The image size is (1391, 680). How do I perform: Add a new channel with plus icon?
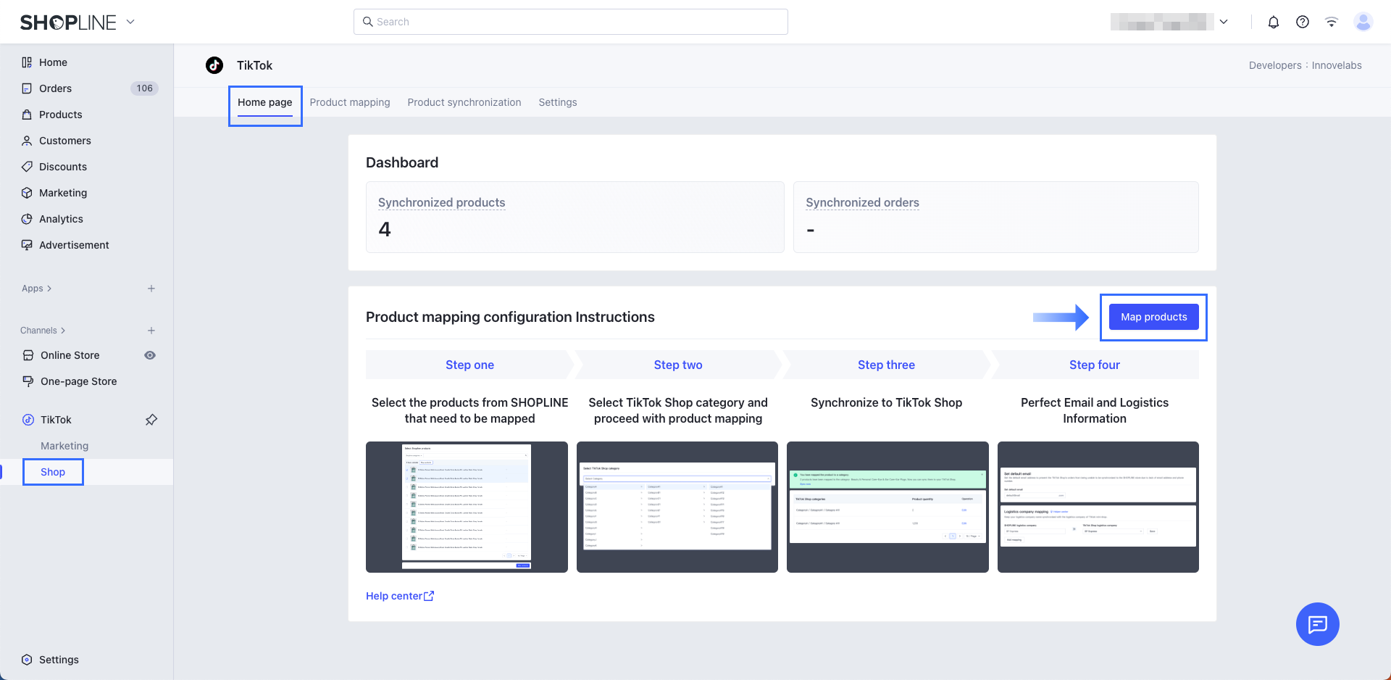pos(151,331)
